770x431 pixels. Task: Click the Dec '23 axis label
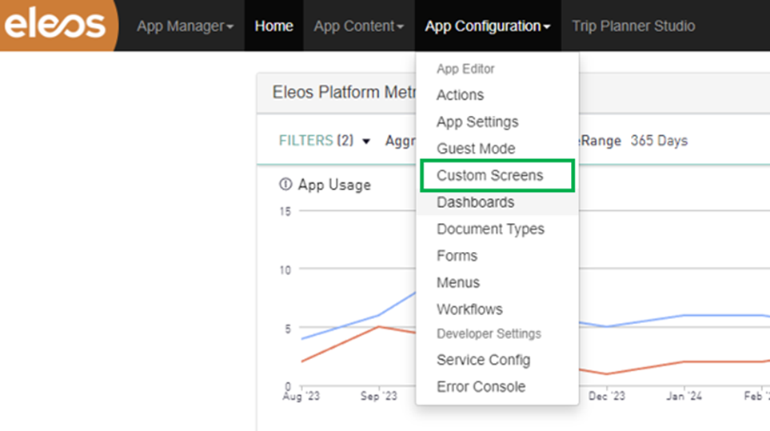pyautogui.click(x=606, y=396)
